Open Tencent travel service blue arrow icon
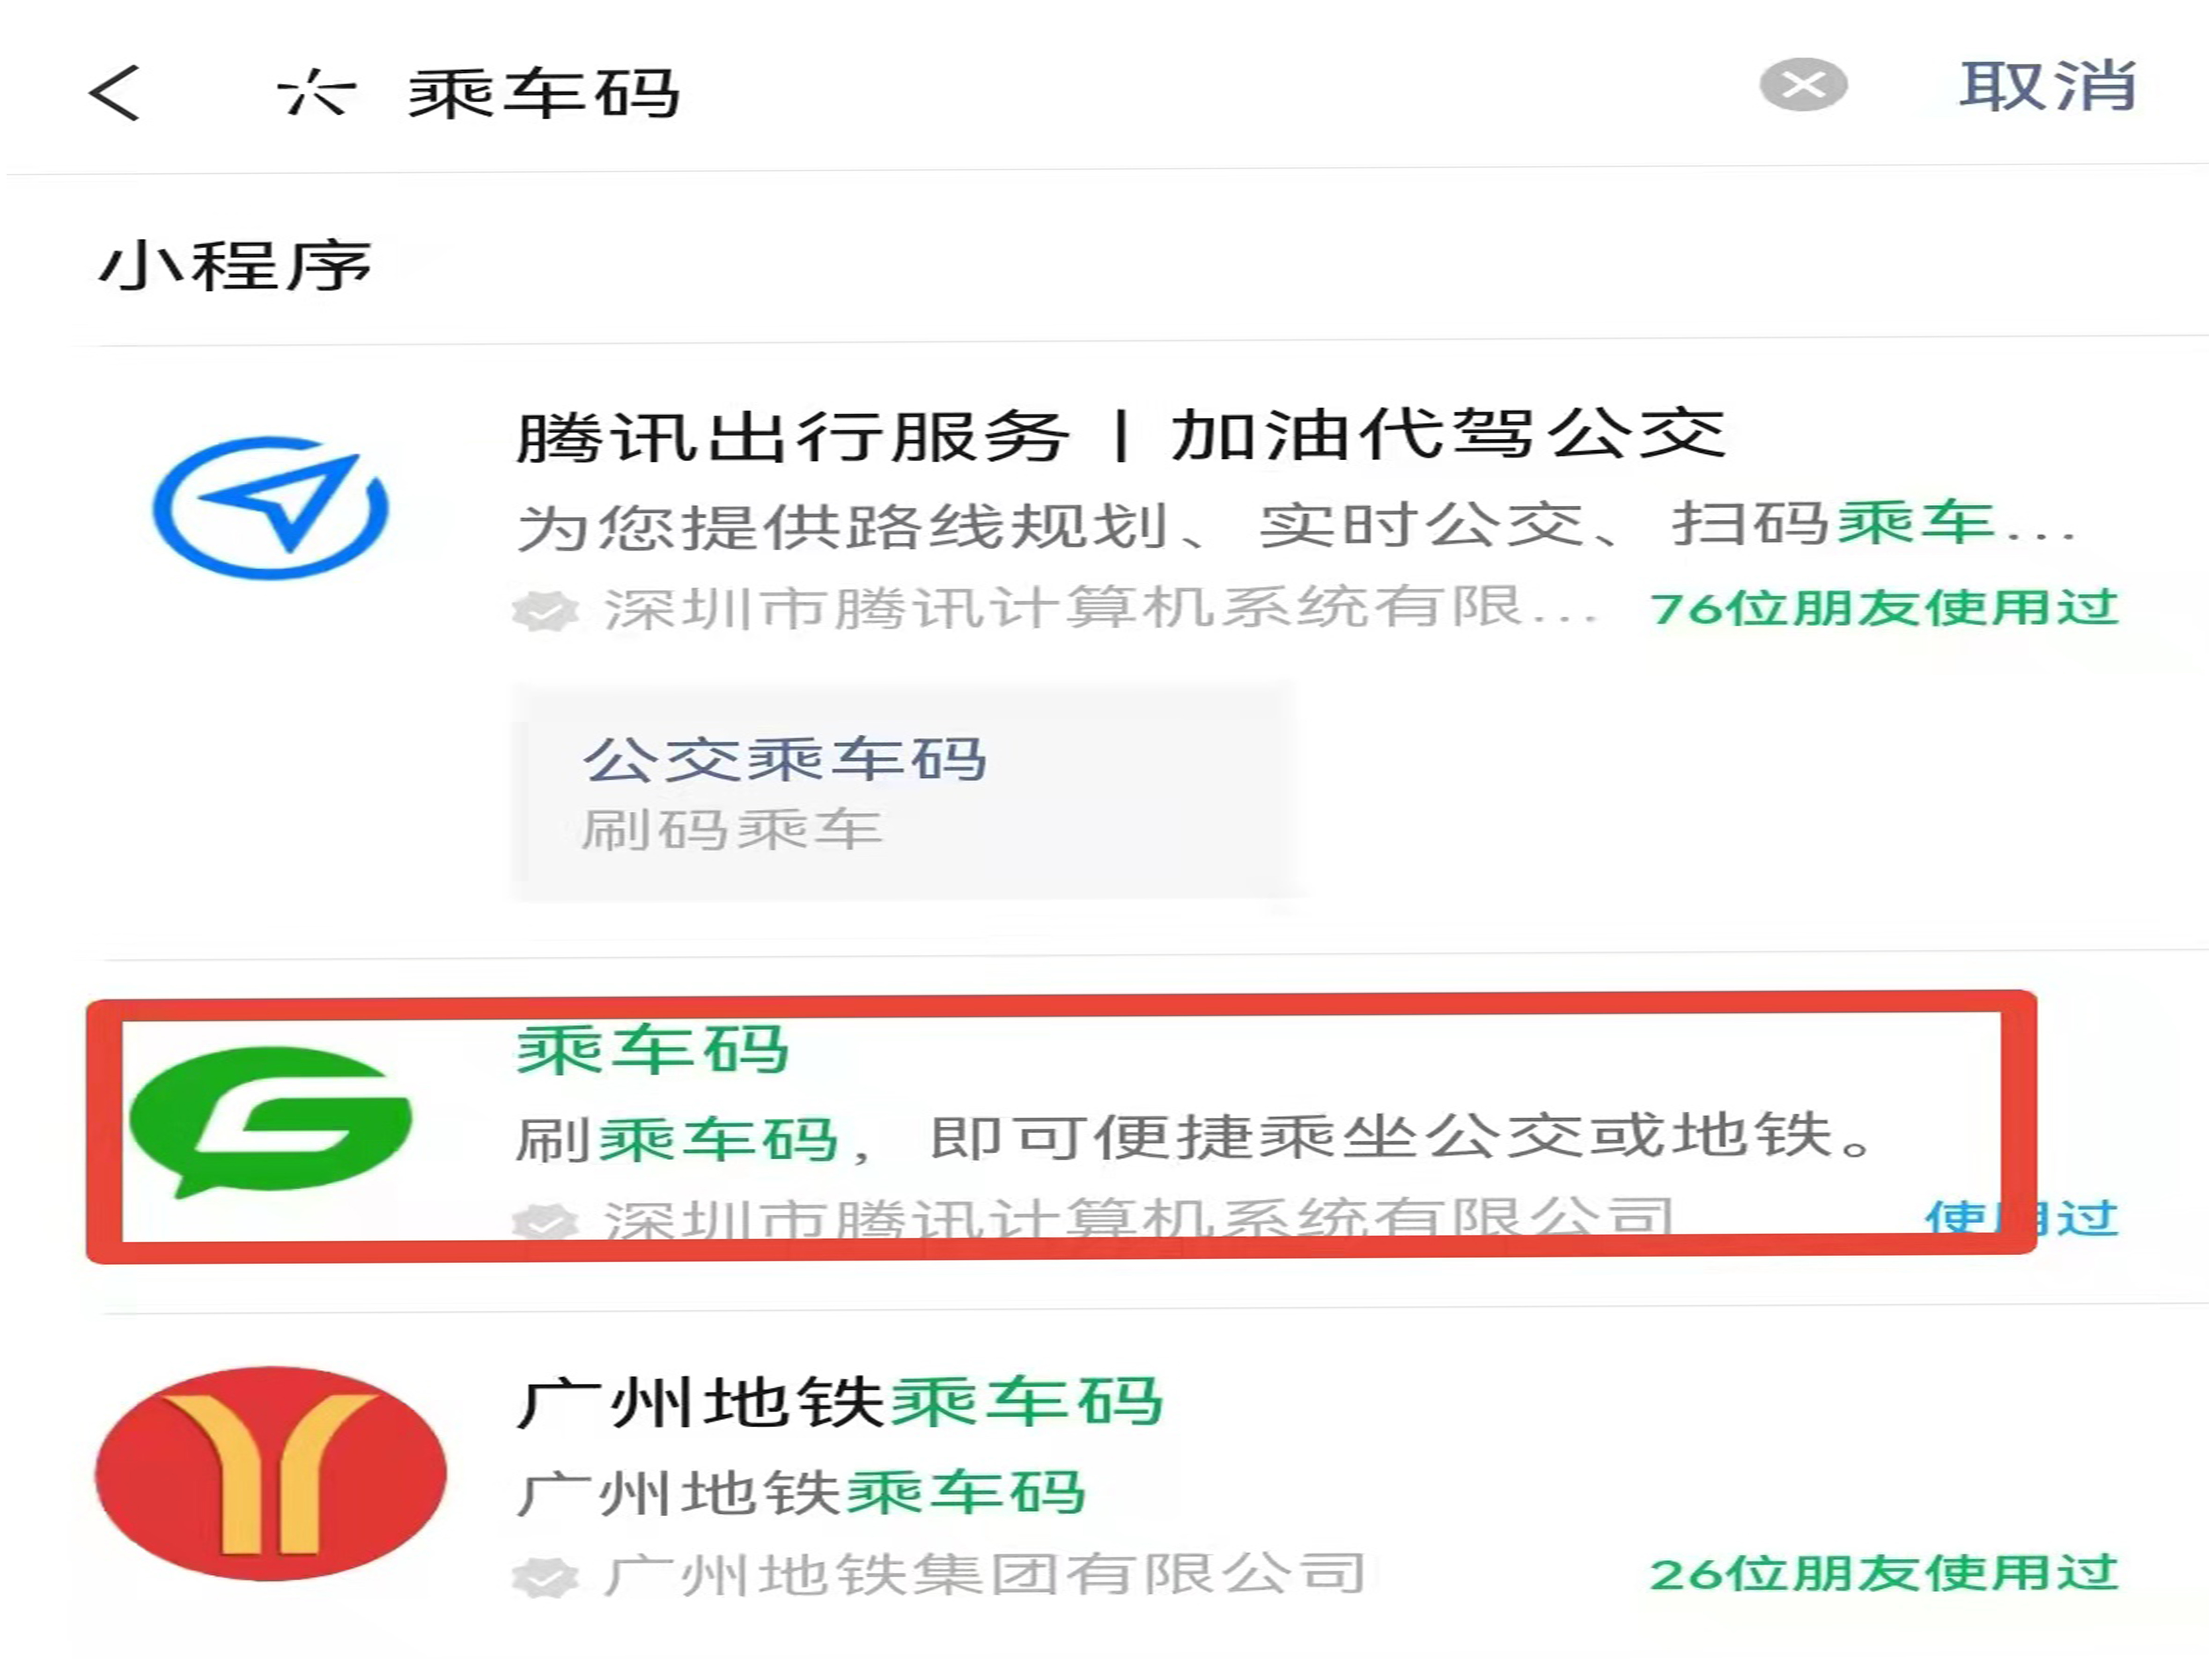Image resolution: width=2212 pixels, height=1659 pixels. (x=270, y=507)
